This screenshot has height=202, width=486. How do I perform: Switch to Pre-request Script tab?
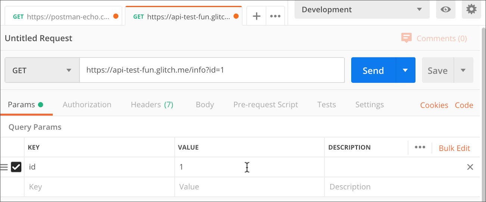click(x=266, y=105)
